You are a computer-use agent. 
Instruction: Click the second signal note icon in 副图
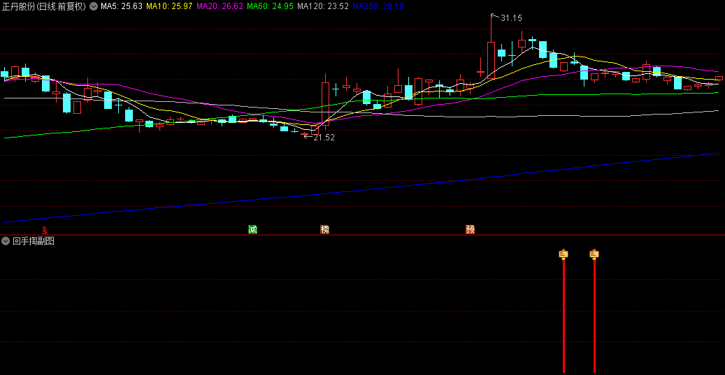[594, 254]
